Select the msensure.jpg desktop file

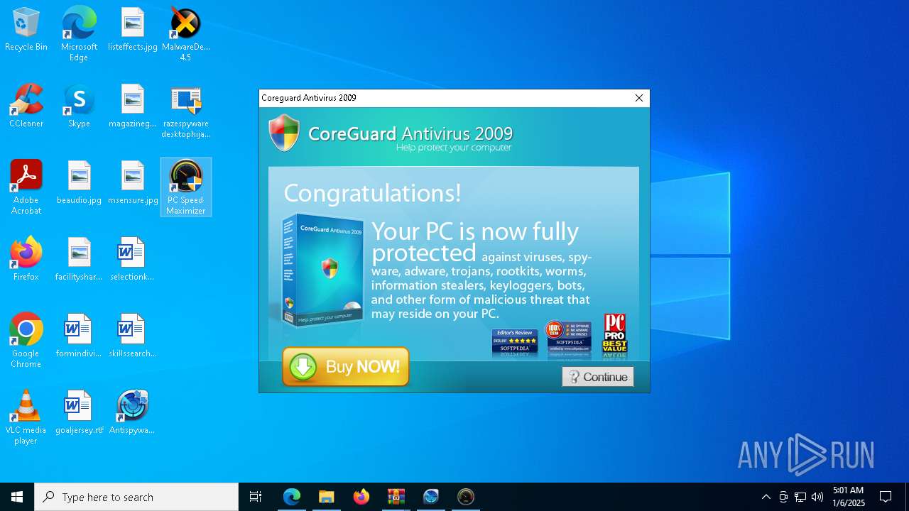pyautogui.click(x=133, y=183)
